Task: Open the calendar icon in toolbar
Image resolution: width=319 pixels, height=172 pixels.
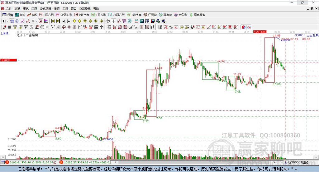Action: pyautogui.click(x=136, y=21)
